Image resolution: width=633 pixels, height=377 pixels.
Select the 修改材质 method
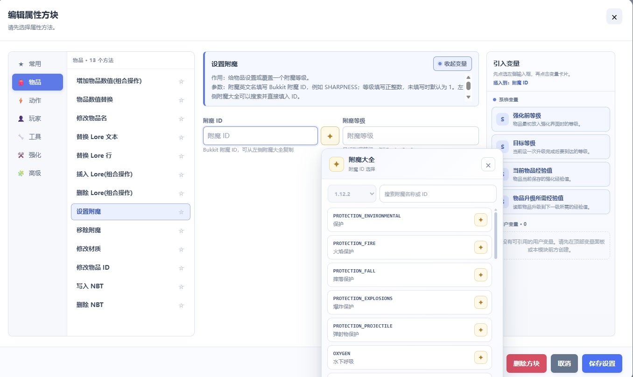click(131, 249)
